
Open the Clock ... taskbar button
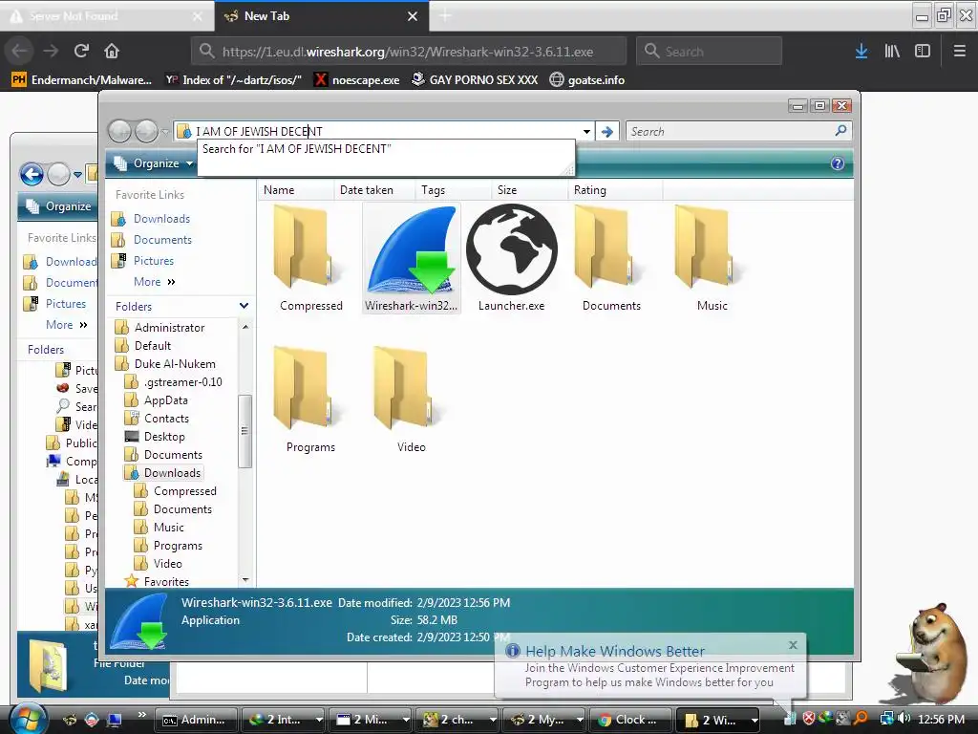[630, 720]
